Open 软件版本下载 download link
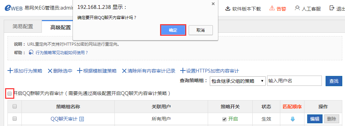345x126 pixels. tap(247, 9)
